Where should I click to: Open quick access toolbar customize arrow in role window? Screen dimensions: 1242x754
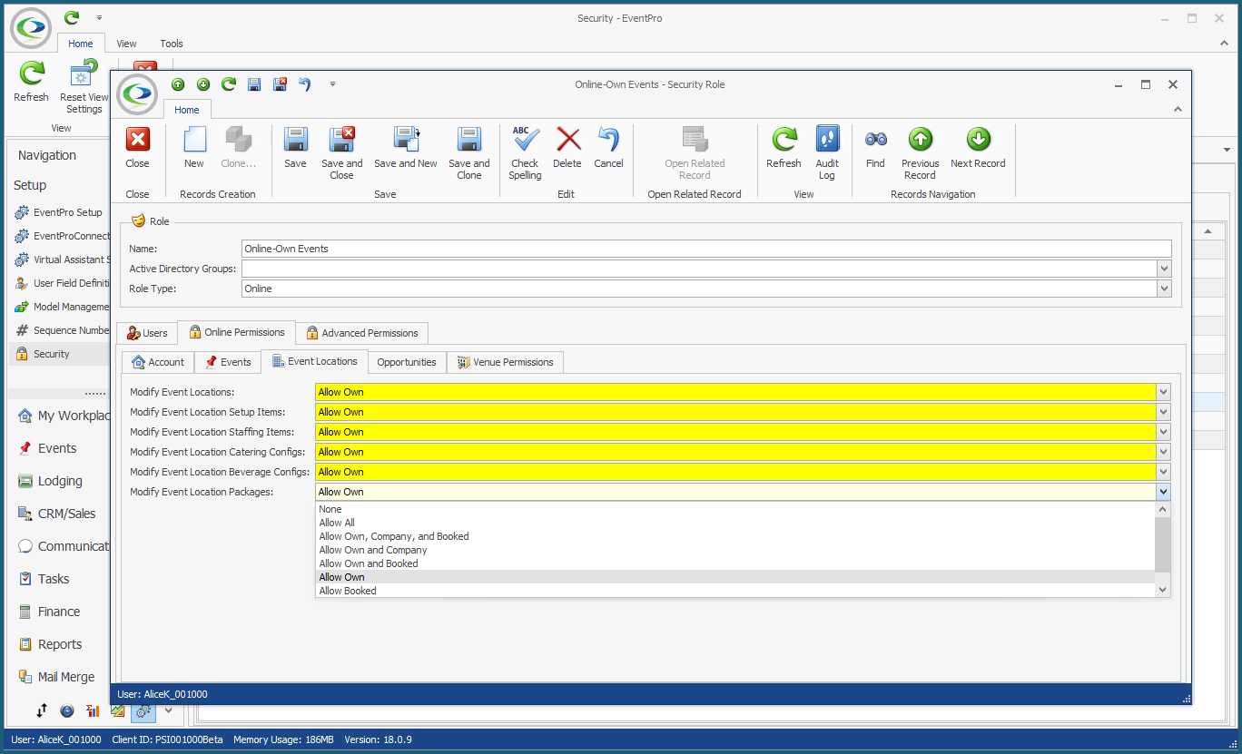pos(332,84)
